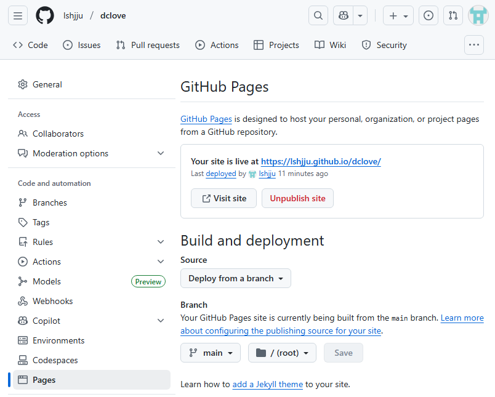
Task: Select Pages in the settings sidebar
Action: (92, 380)
